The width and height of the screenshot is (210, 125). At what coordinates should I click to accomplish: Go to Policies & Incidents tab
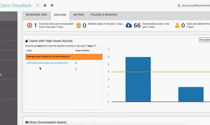point(104,15)
